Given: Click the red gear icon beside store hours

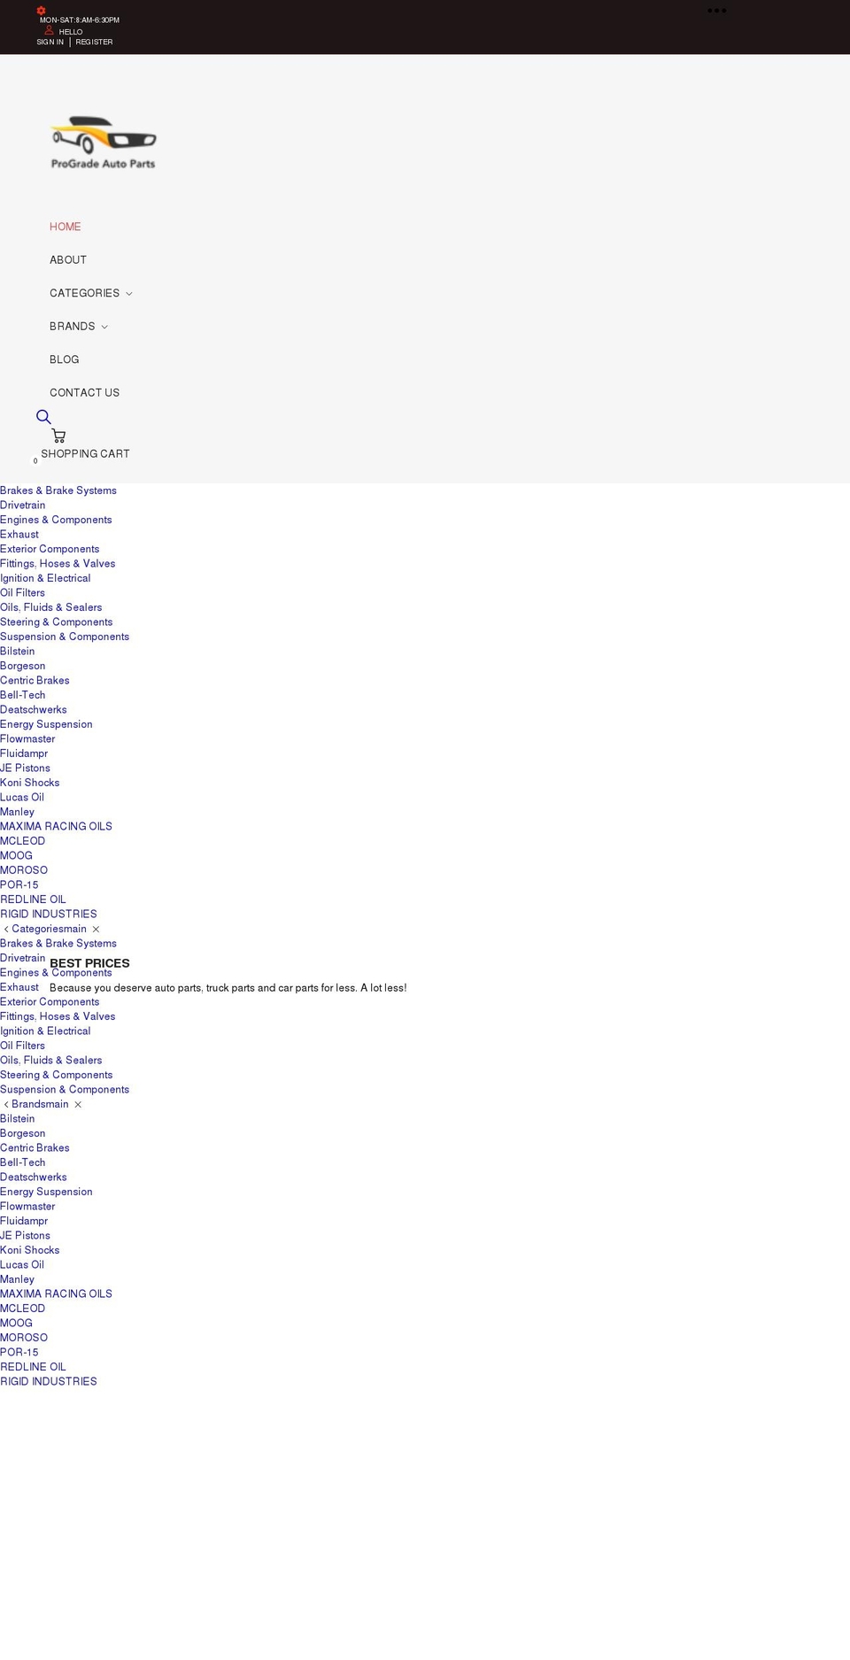Looking at the screenshot, I should click(41, 11).
